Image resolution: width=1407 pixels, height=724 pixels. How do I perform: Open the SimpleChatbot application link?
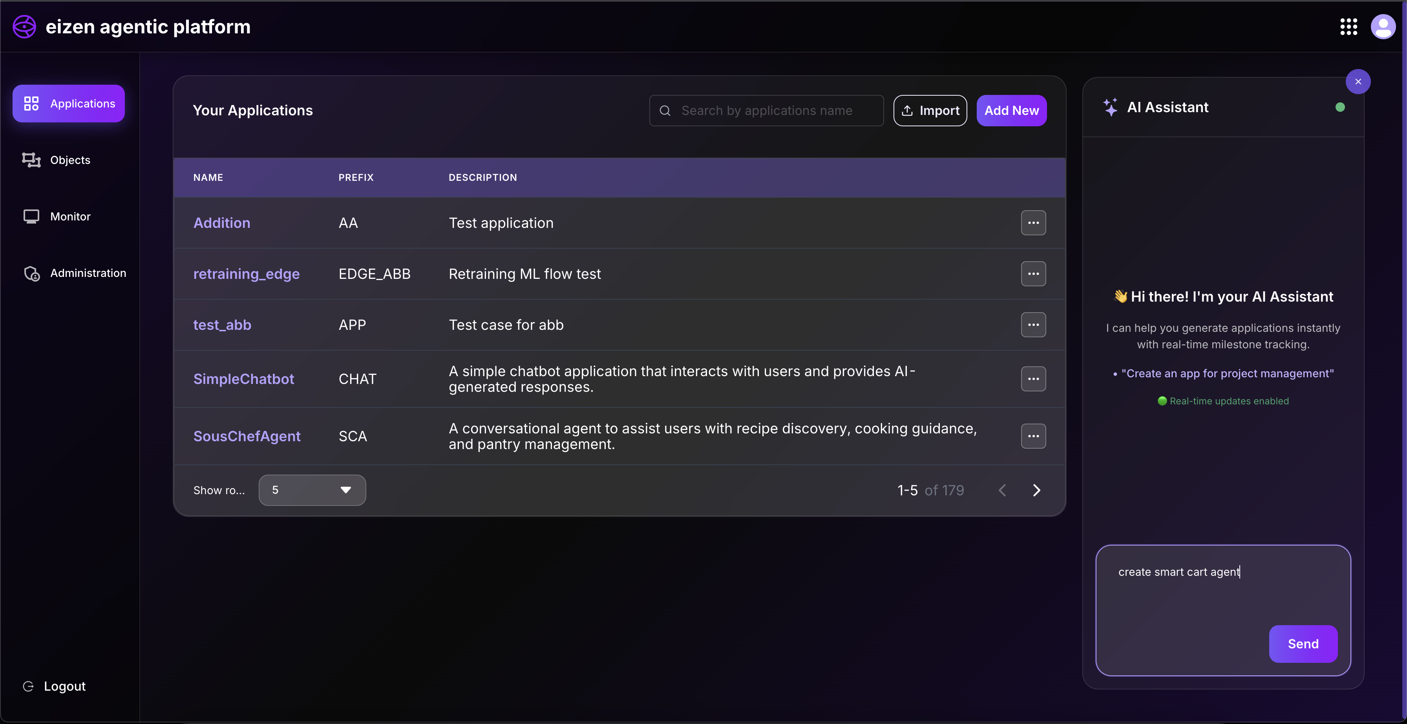(x=244, y=379)
